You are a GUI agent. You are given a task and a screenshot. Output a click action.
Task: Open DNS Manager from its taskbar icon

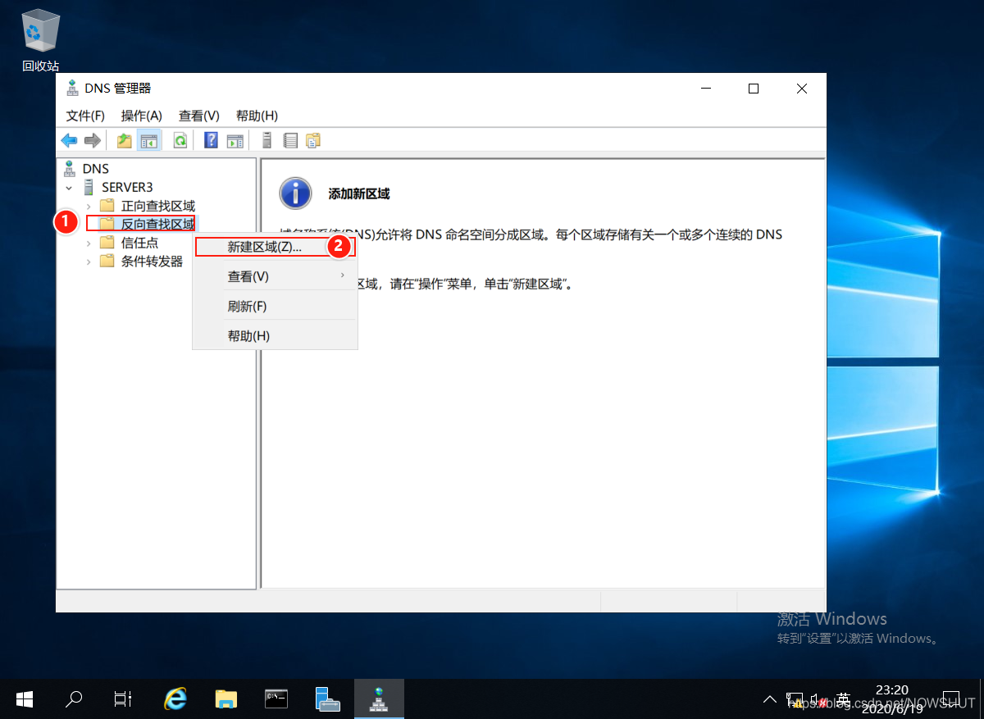[x=379, y=699]
